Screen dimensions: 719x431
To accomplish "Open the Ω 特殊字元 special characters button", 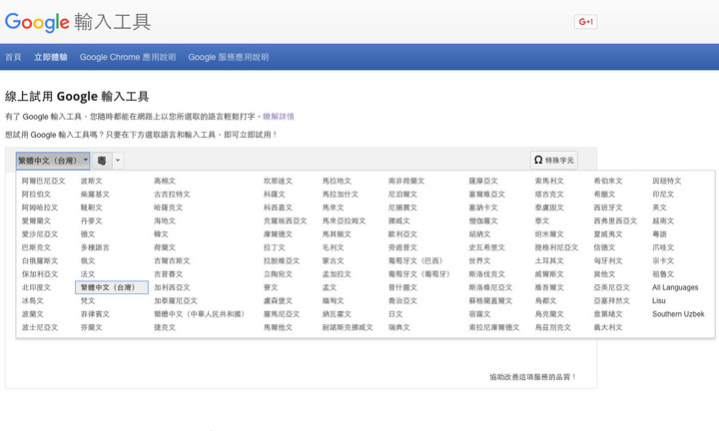I will tap(554, 161).
